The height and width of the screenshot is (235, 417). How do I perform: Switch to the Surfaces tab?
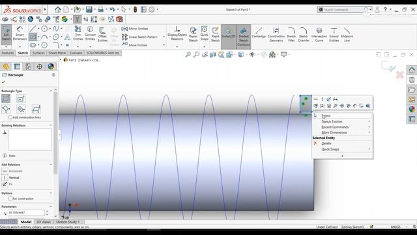tap(38, 53)
